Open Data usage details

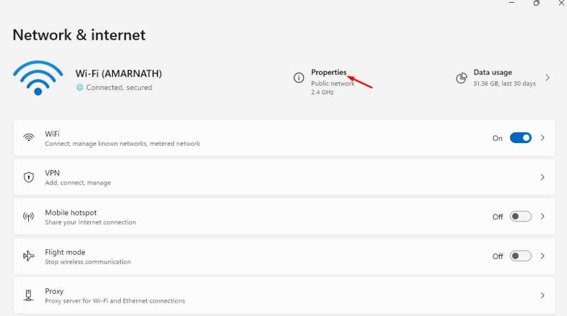(x=492, y=72)
